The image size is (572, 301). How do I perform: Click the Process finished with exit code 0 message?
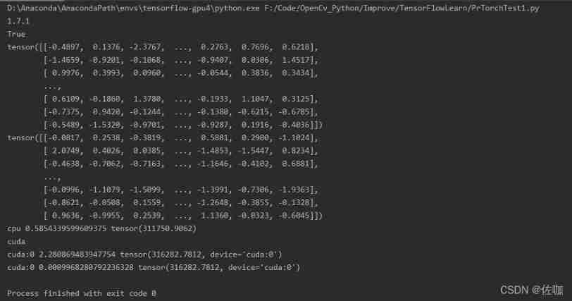click(x=82, y=293)
